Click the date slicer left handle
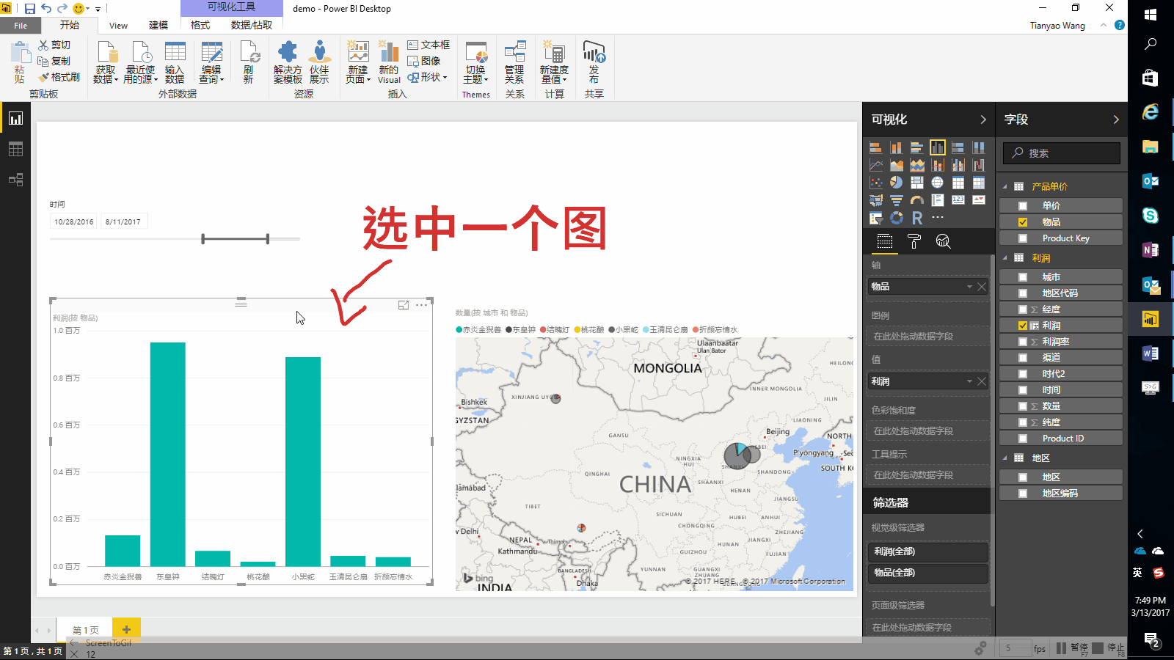This screenshot has width=1174, height=660. coord(203,239)
